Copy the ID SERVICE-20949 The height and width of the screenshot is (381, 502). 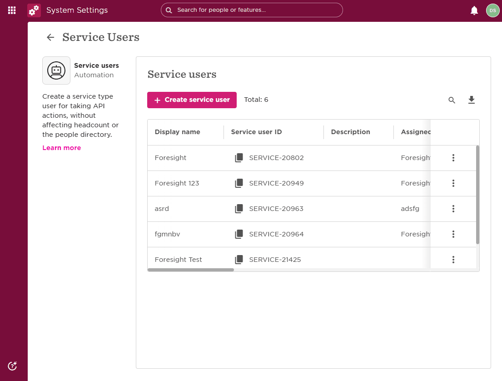coord(239,183)
